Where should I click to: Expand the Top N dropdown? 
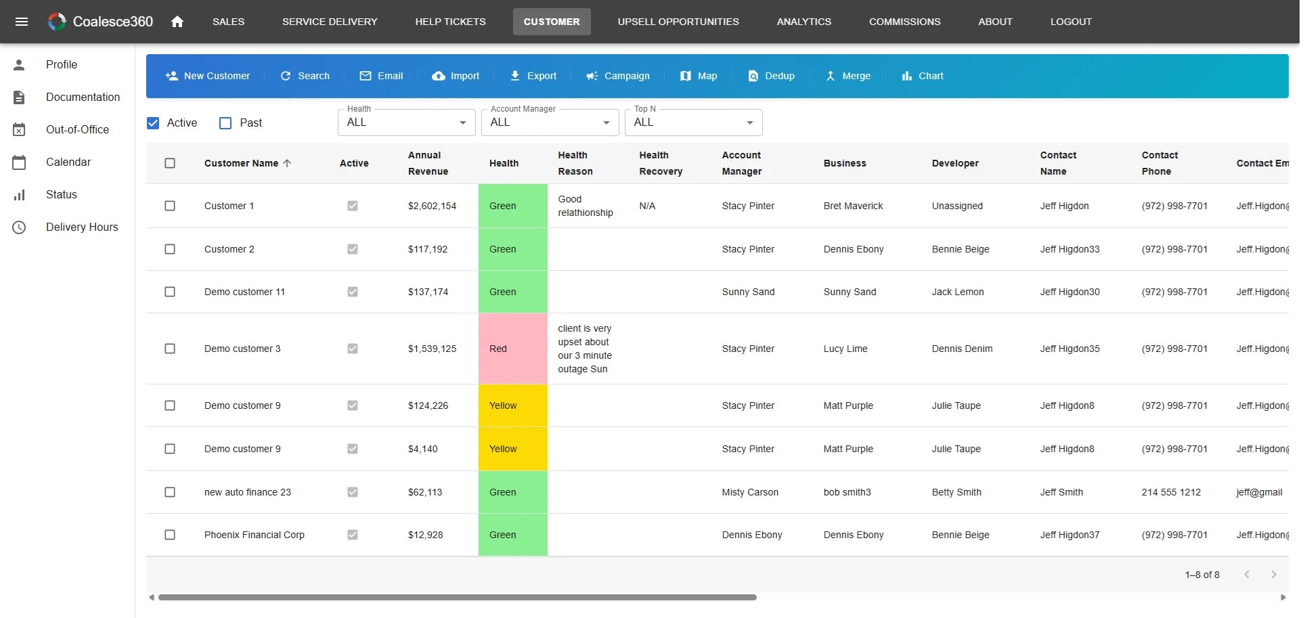click(x=694, y=123)
